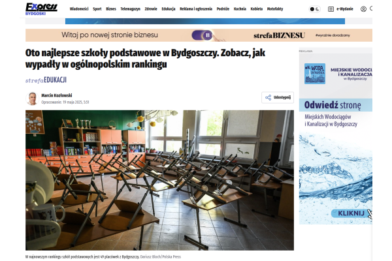Click the KLIKNIJ button in the ad
The height and width of the screenshot is (261, 392).
pos(351,213)
